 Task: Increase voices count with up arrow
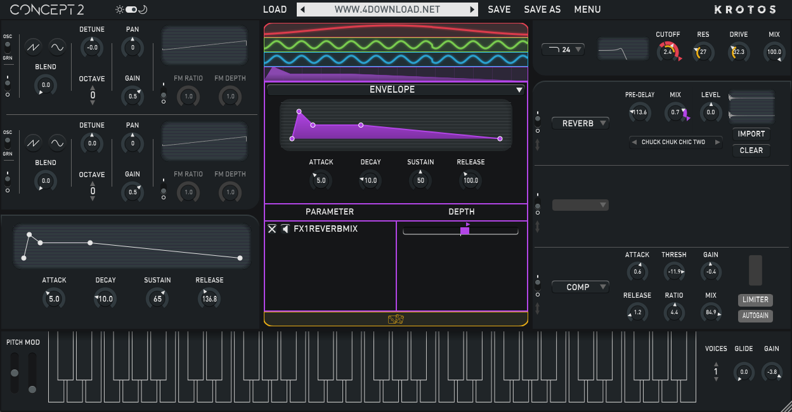716,364
